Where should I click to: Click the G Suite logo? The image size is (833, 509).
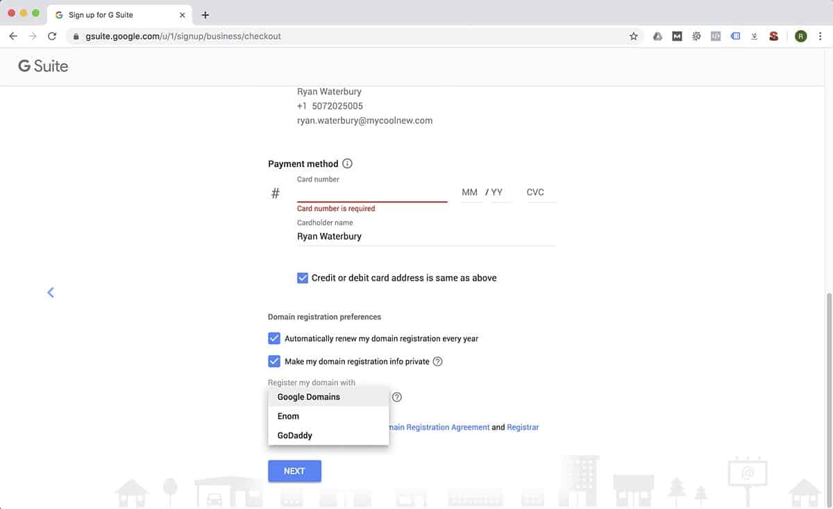click(x=43, y=66)
